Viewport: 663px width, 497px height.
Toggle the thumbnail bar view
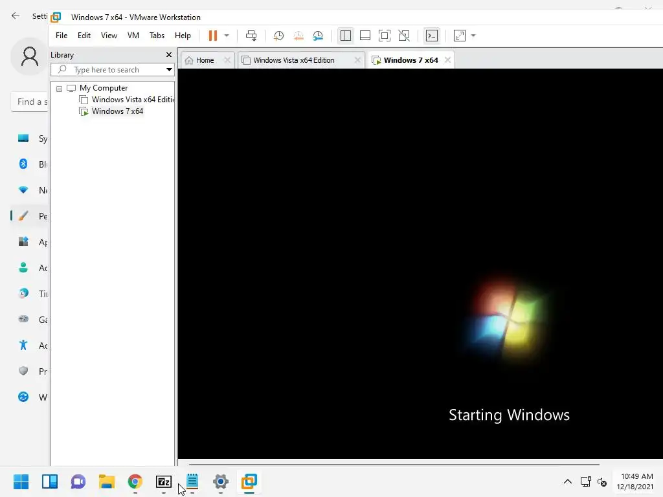point(365,36)
